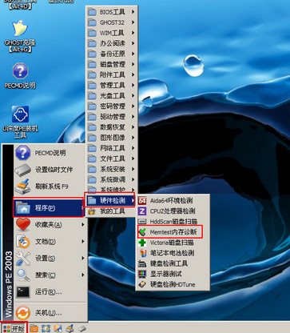The height and width of the screenshot is (333, 290).
Task: Open 运行(R)... run dialog entry
Action: (50, 292)
